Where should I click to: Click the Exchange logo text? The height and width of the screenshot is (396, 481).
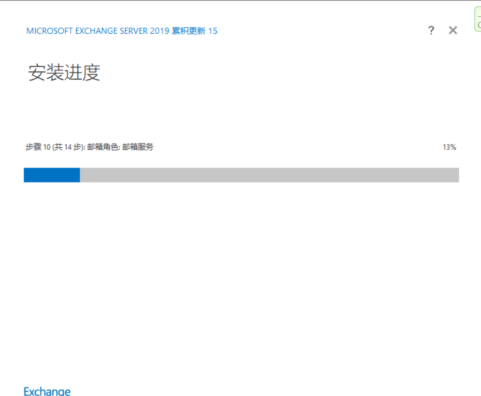47,391
